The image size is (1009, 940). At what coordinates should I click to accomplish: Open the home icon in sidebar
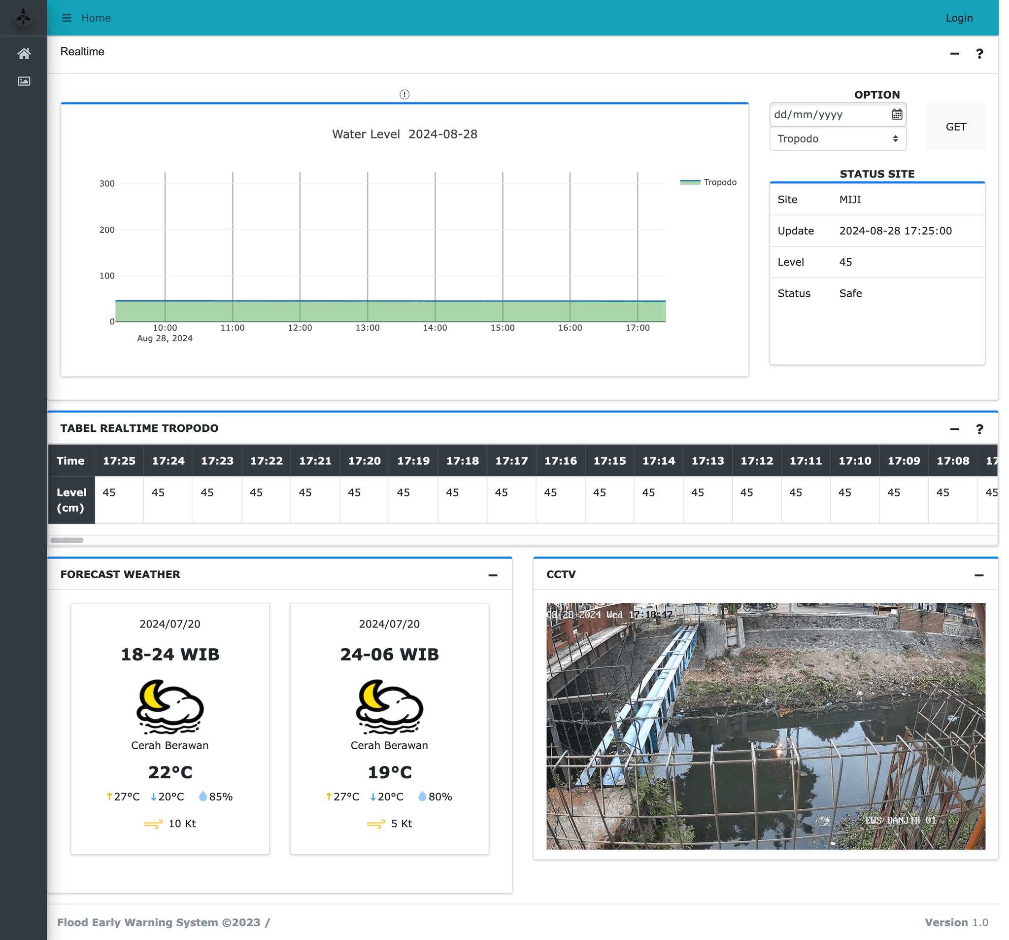24,54
